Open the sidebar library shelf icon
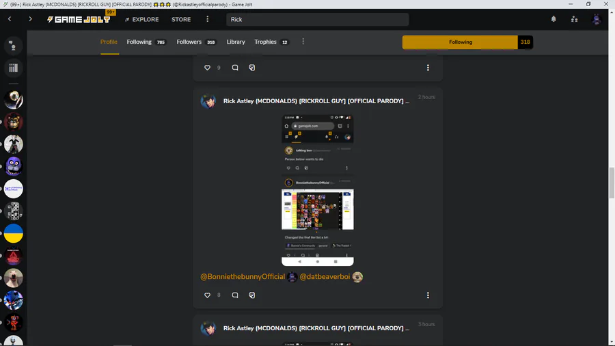Viewport: 615px width, 346px height. [14, 68]
